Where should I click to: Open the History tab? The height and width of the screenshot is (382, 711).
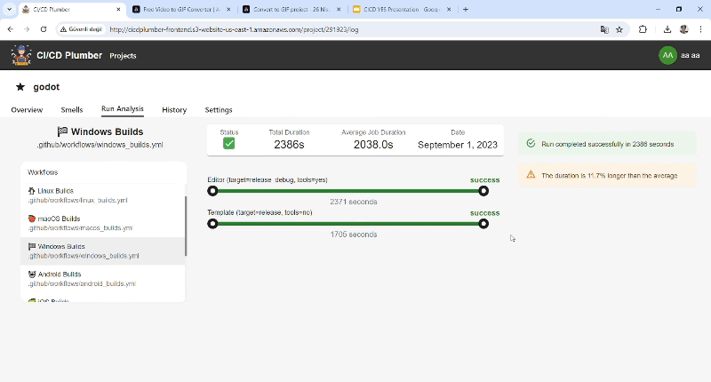[174, 109]
